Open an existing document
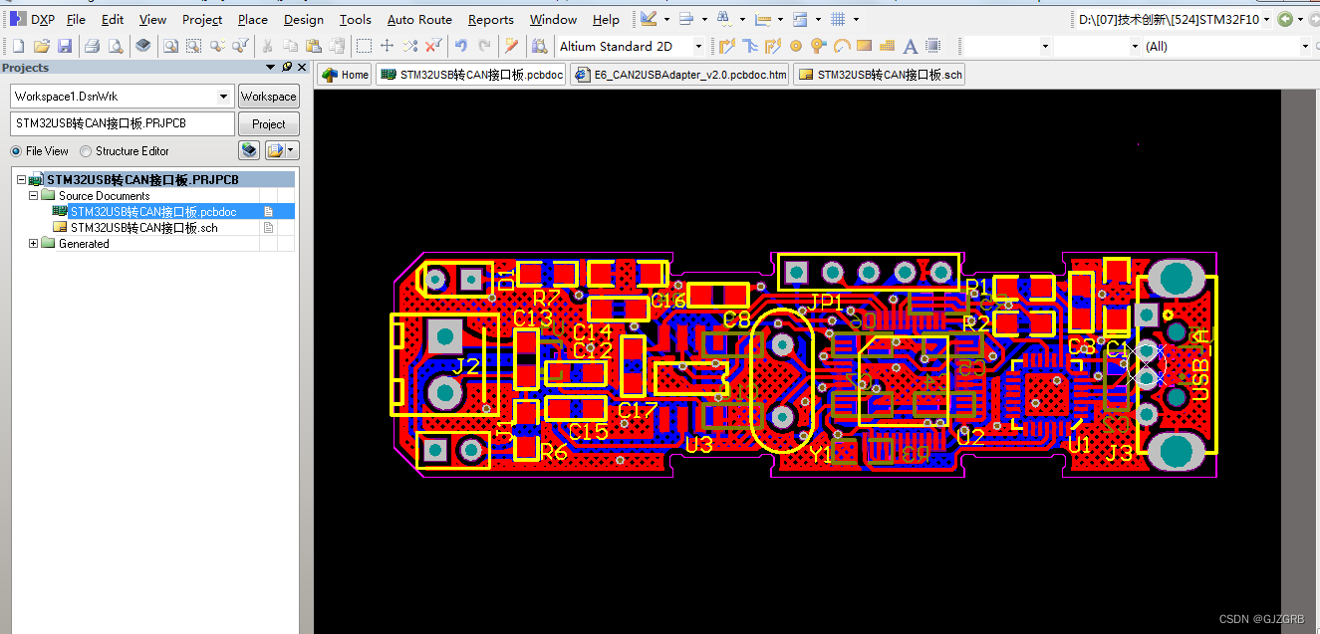The width and height of the screenshot is (1320, 634). point(41,46)
